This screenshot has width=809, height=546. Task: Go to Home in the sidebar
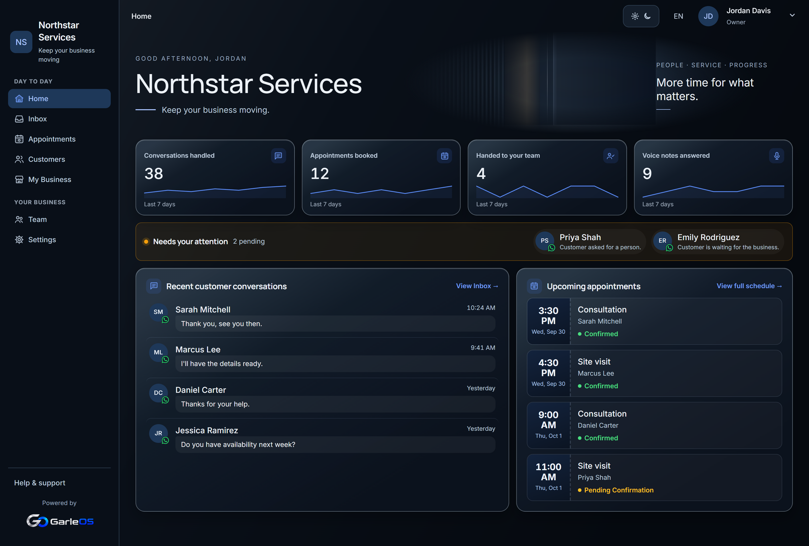(59, 98)
